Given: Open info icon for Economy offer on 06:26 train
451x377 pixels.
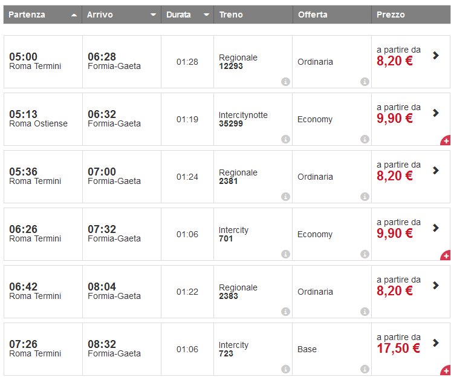Looking at the screenshot, I should point(365,254).
